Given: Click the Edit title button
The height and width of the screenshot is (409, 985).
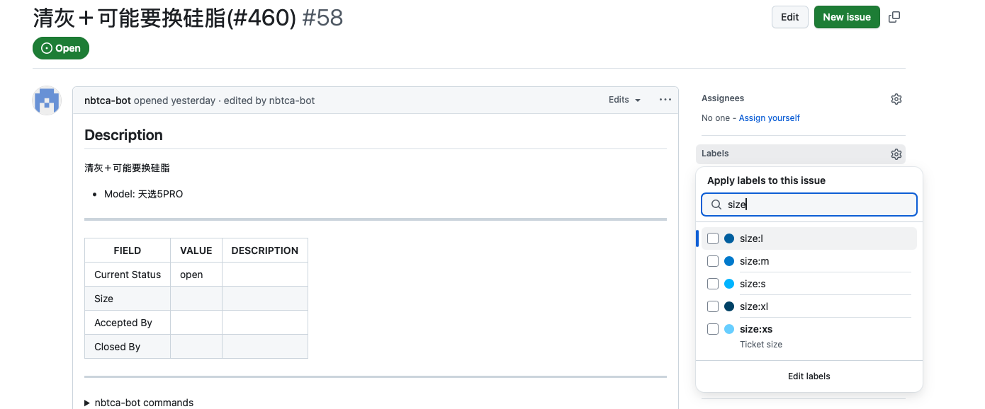Looking at the screenshot, I should pos(789,17).
